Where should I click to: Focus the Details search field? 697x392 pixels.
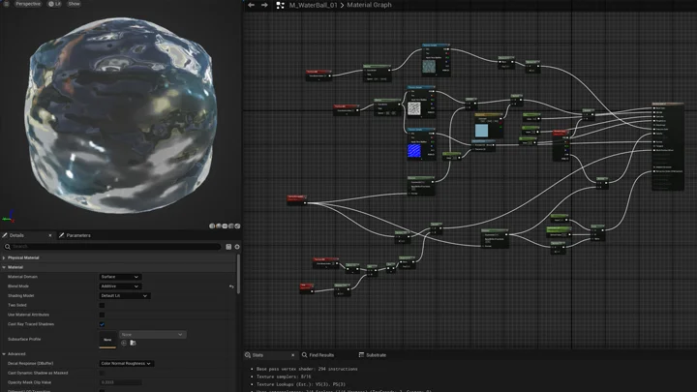pos(113,247)
